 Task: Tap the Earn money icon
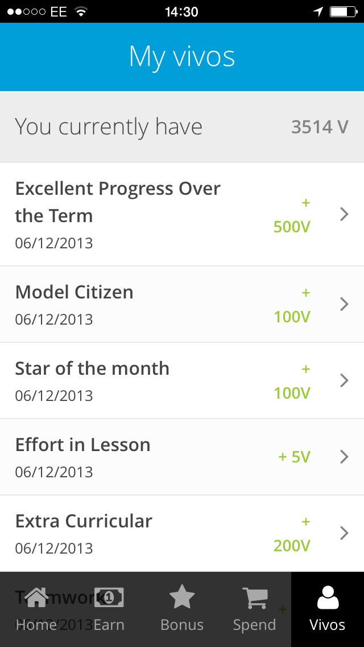tap(109, 597)
